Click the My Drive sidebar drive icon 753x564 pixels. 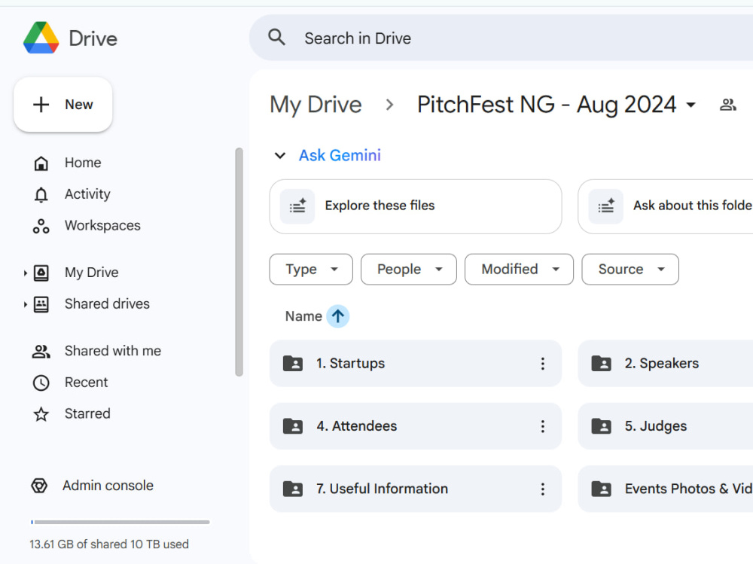point(41,273)
